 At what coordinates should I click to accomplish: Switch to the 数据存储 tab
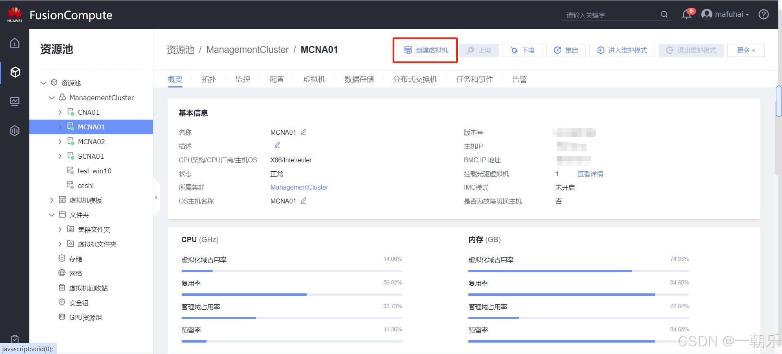point(359,79)
